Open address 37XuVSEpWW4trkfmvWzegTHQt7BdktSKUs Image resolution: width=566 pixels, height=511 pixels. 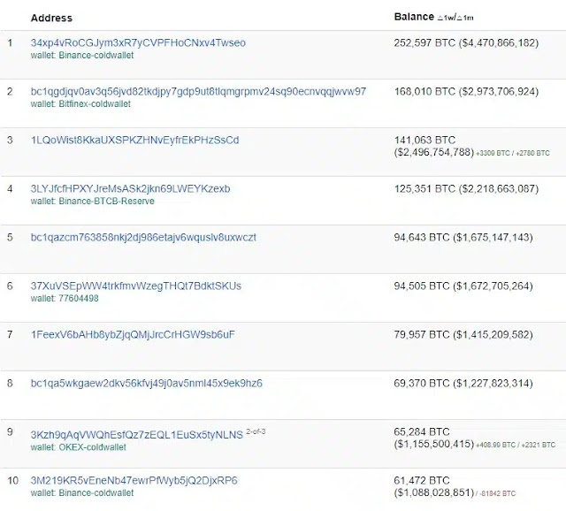coord(135,286)
